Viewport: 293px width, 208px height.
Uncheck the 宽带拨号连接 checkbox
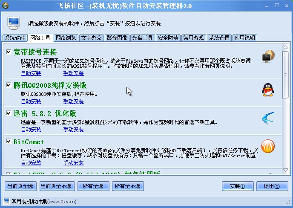[x=9, y=52]
